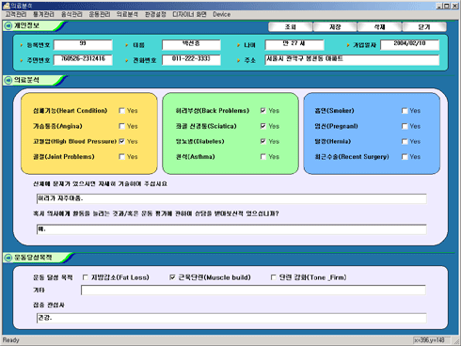Check the Joint Problems Yes checkbox
Viewport: 461px width, 346px height.
click(x=122, y=157)
